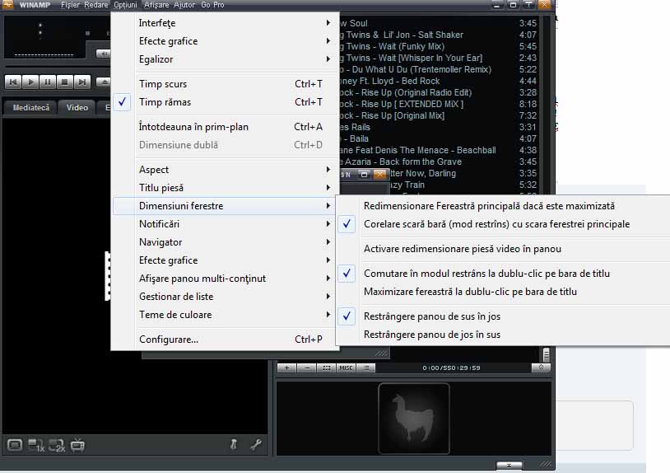Open the Ajutor menu
The image size is (670, 473).
point(184,5)
